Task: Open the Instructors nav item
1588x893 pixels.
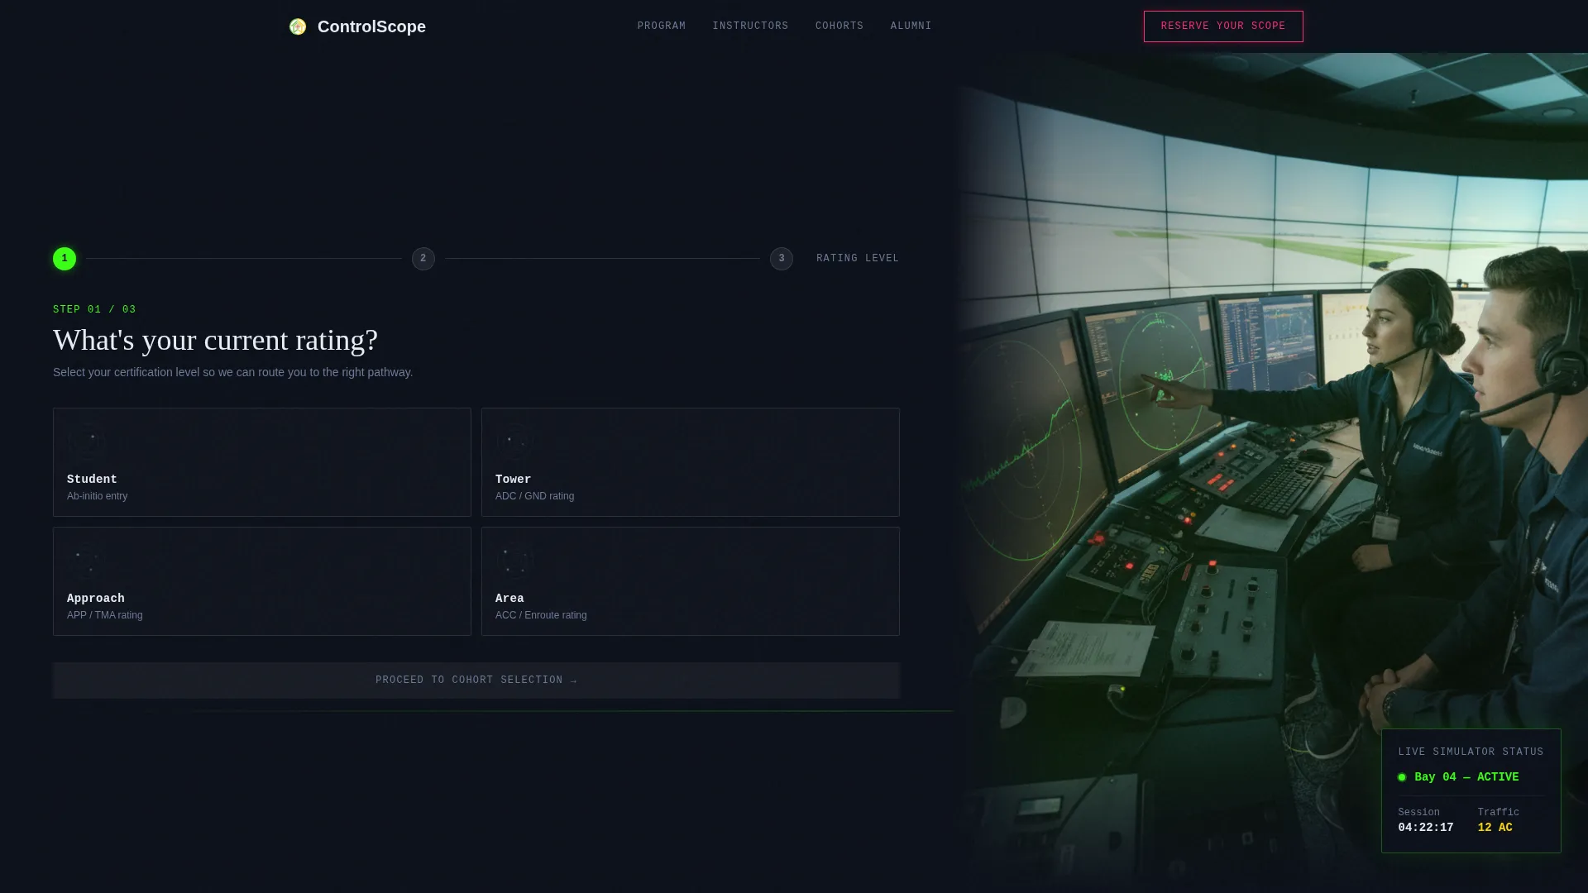Action: (750, 26)
